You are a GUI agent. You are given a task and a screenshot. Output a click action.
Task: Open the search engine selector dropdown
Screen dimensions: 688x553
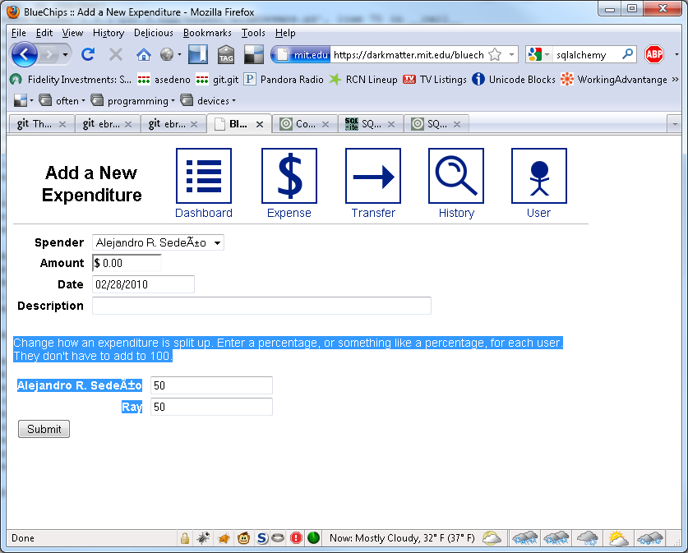[x=539, y=54]
